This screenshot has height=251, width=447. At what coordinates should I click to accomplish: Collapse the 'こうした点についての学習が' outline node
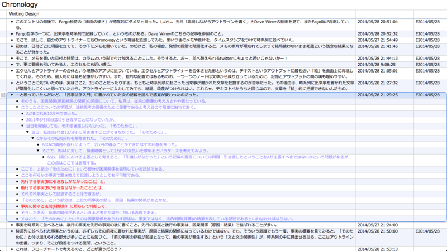pos(17,107)
